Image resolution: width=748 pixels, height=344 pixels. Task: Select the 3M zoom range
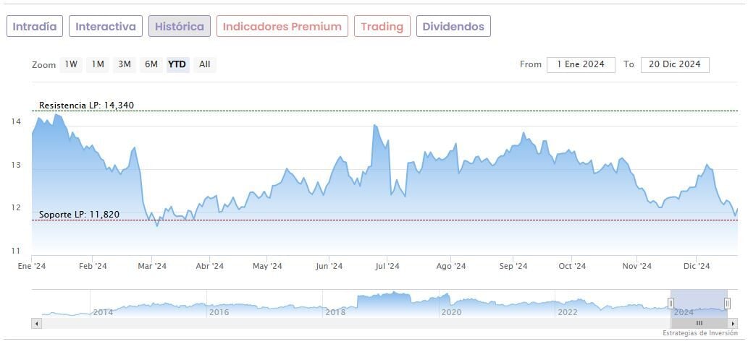coord(125,64)
